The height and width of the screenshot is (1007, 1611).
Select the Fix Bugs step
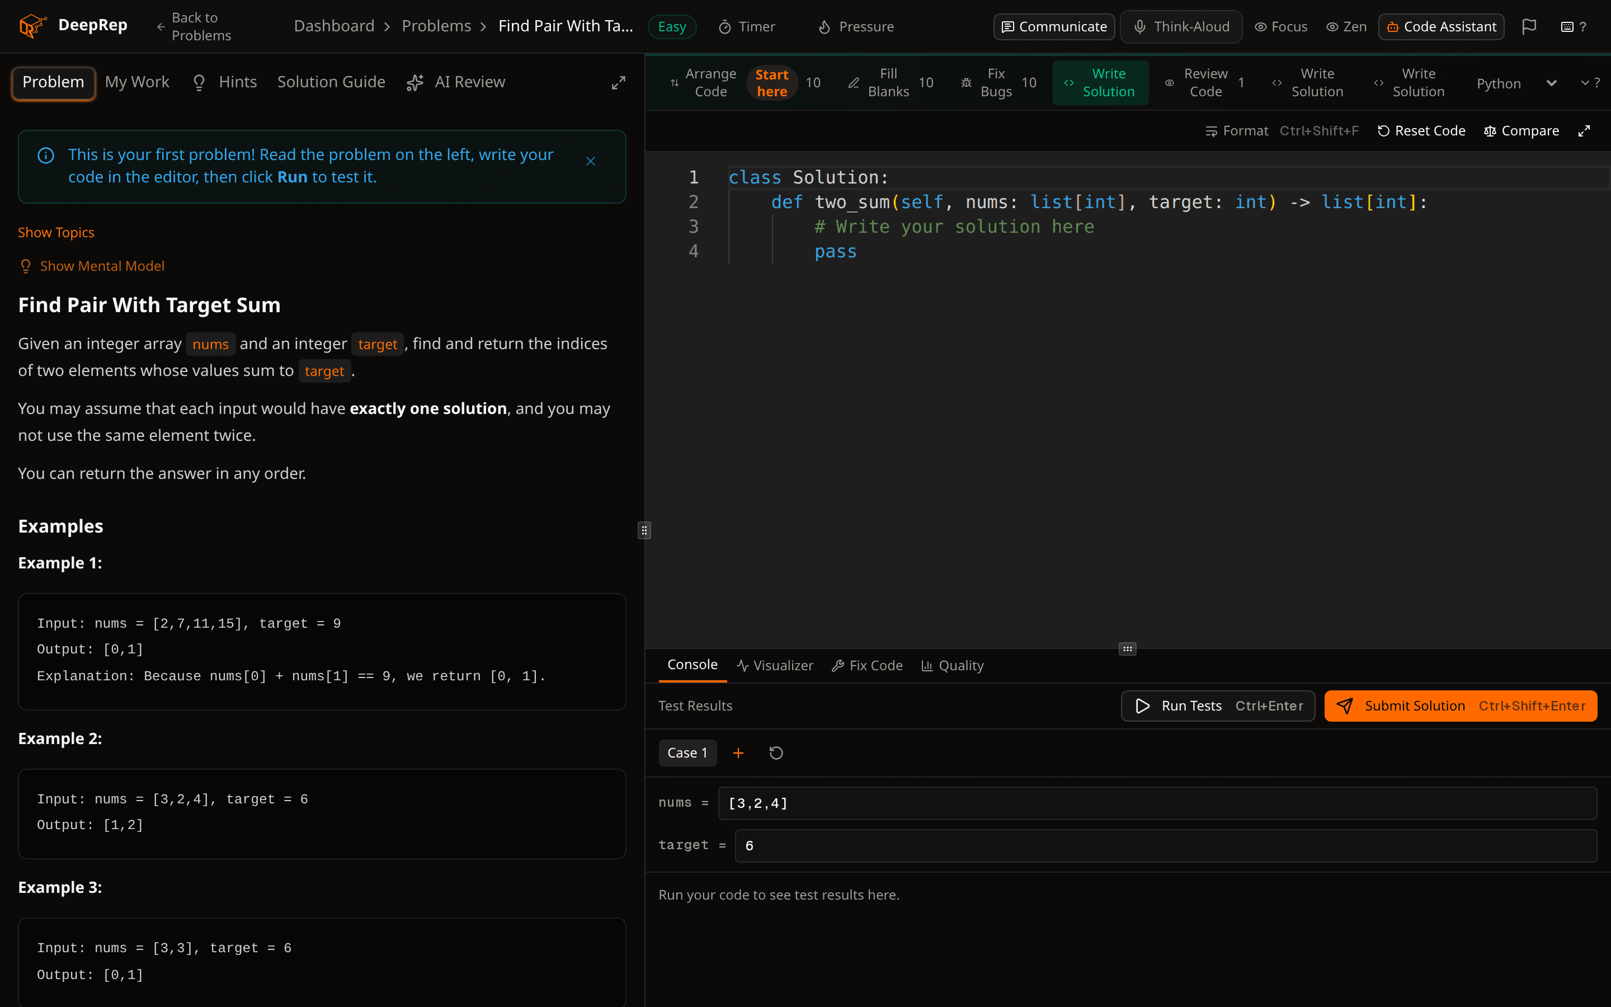[998, 83]
